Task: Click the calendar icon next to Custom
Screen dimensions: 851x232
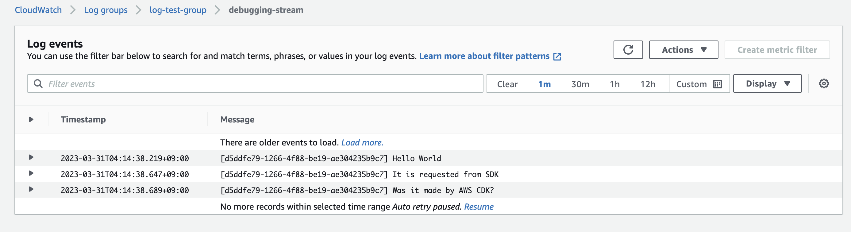Action: pyautogui.click(x=717, y=84)
